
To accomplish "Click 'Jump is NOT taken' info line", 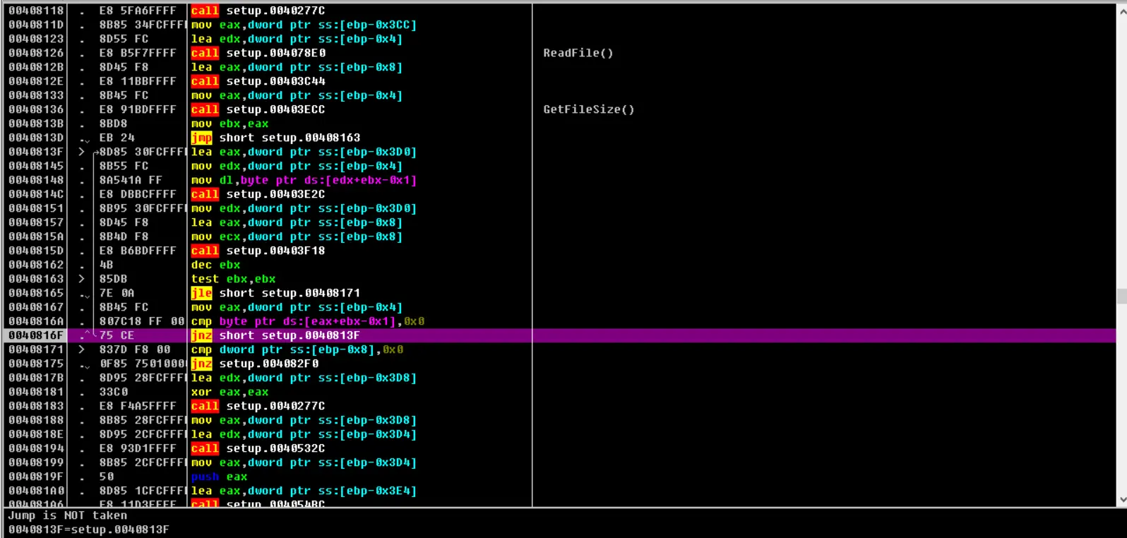I will tap(68, 515).
